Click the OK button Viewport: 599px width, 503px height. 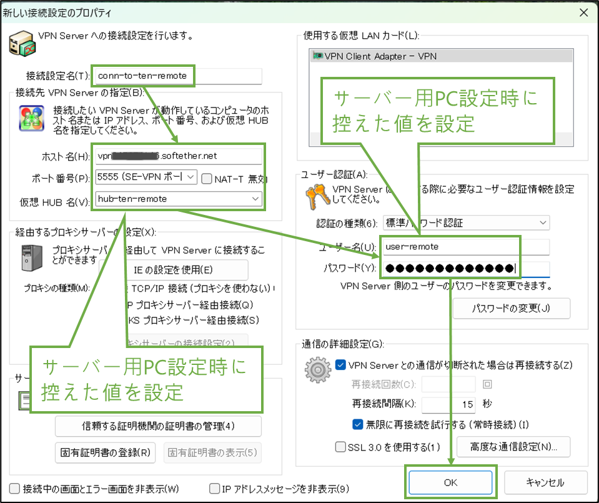pos(450,482)
